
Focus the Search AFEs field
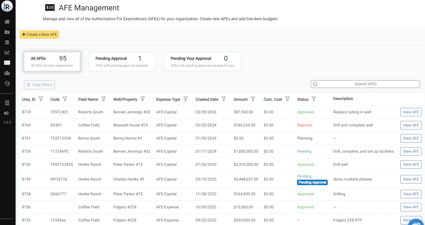pyautogui.click(x=365, y=84)
